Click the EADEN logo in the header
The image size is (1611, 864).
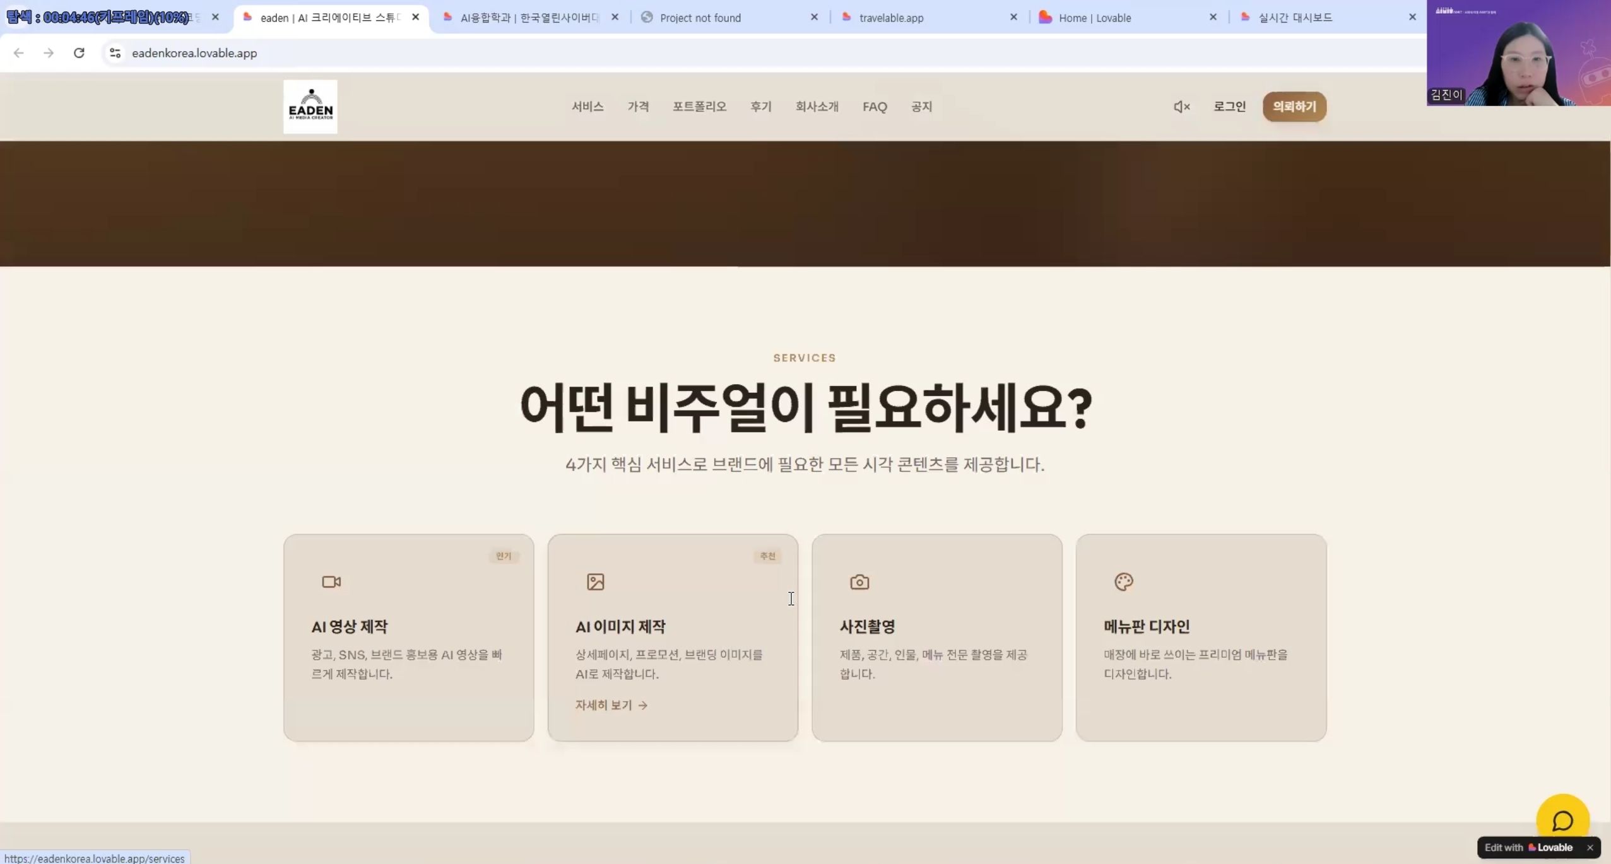[x=310, y=106]
